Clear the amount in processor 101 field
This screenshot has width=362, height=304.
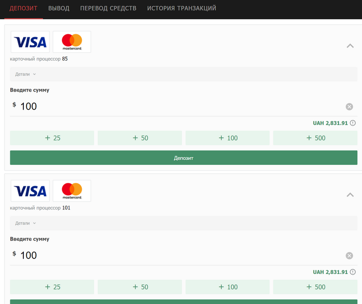pyautogui.click(x=349, y=255)
